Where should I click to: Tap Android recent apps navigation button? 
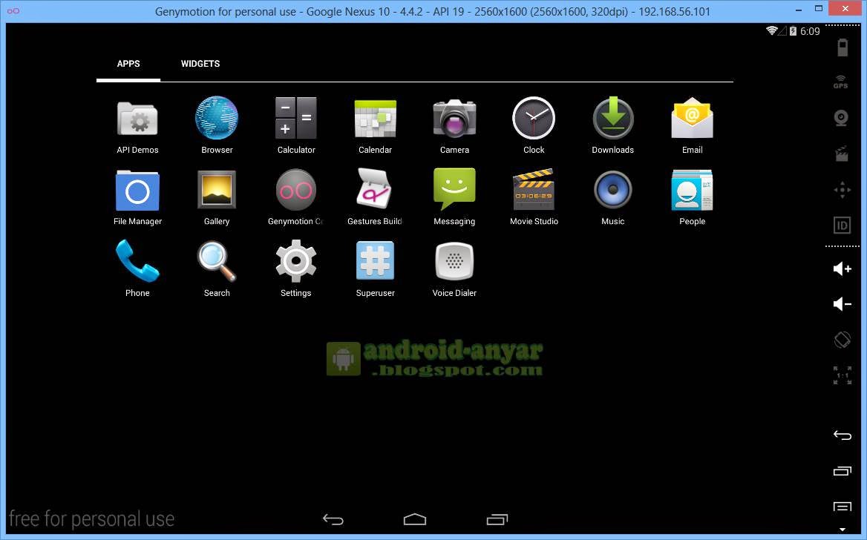[497, 519]
